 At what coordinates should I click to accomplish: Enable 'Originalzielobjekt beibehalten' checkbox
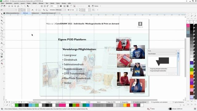[149, 71]
